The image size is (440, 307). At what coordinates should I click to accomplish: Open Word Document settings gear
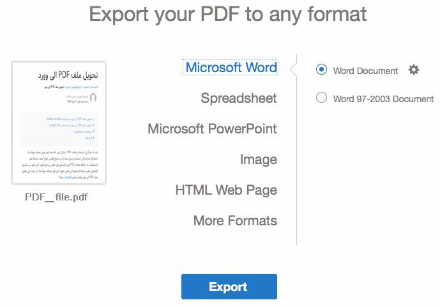tap(414, 70)
